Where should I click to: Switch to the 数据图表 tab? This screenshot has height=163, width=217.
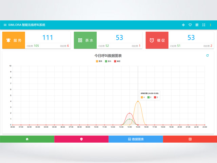point(136,139)
